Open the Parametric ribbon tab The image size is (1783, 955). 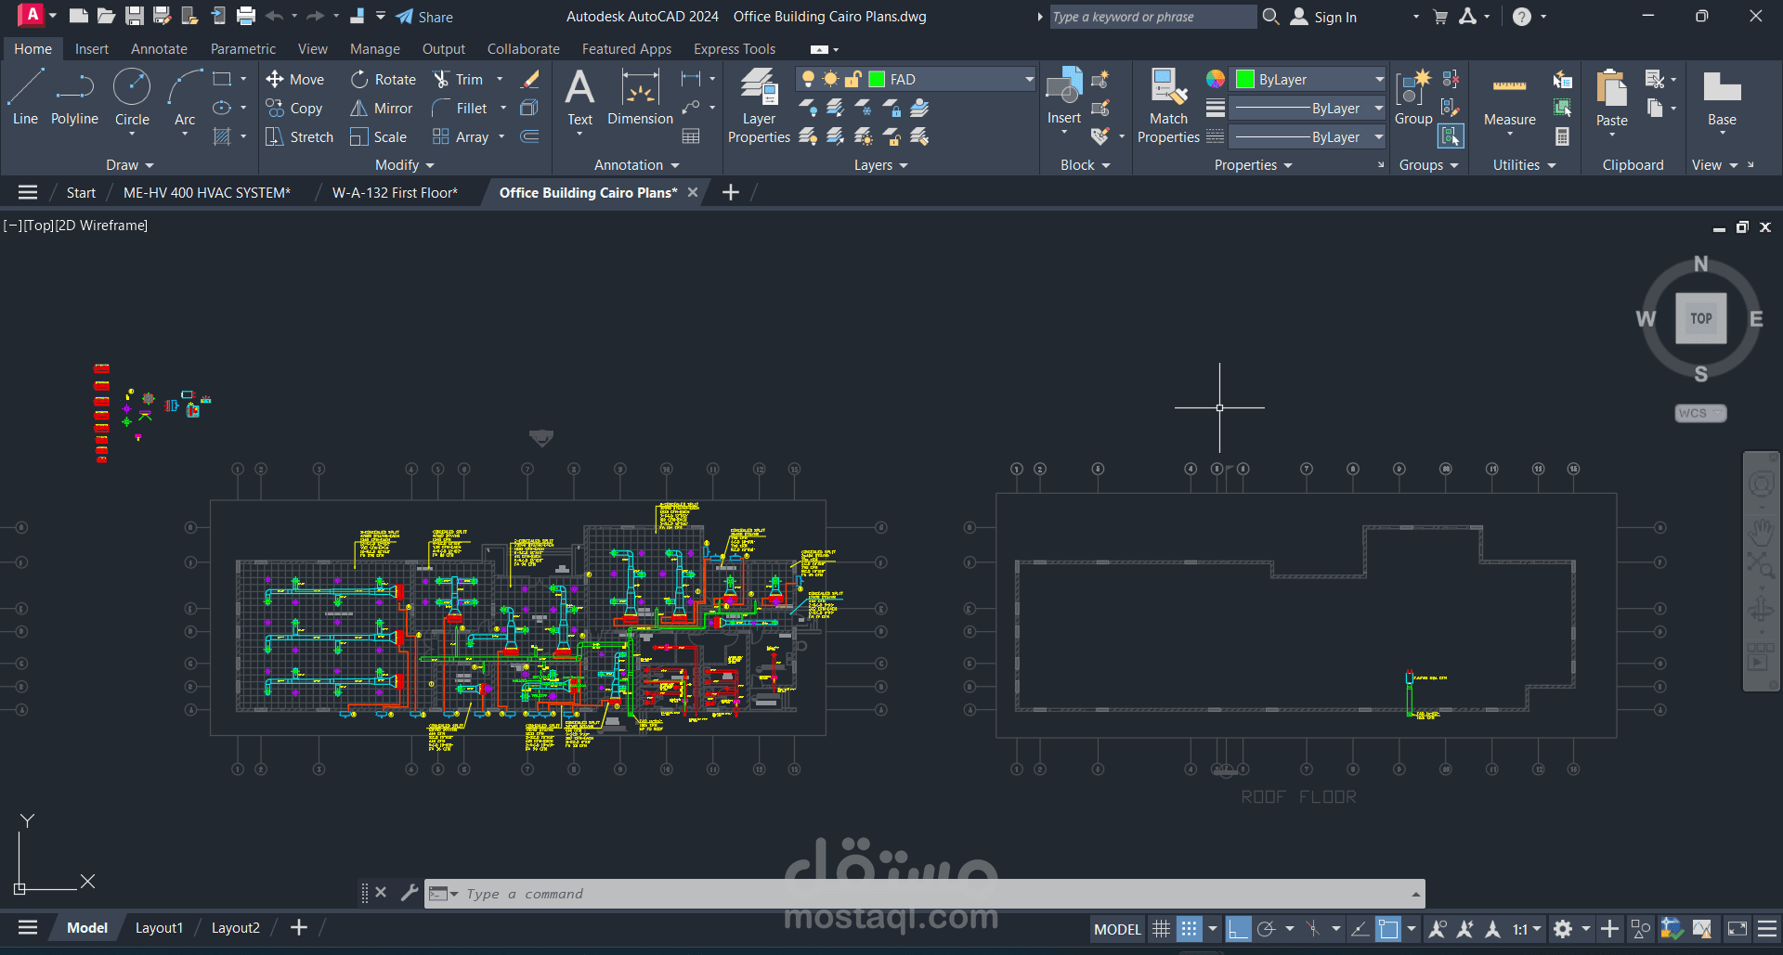click(x=243, y=49)
